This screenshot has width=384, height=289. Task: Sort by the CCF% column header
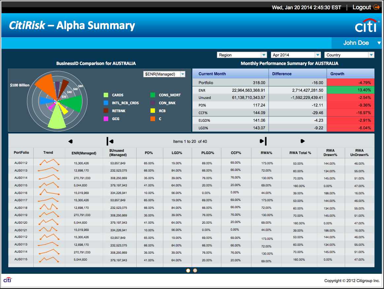point(236,153)
